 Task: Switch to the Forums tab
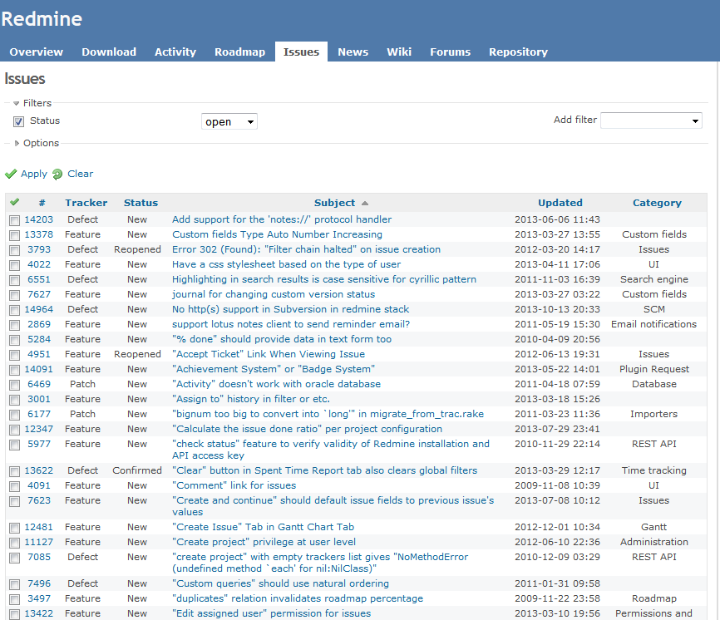450,52
